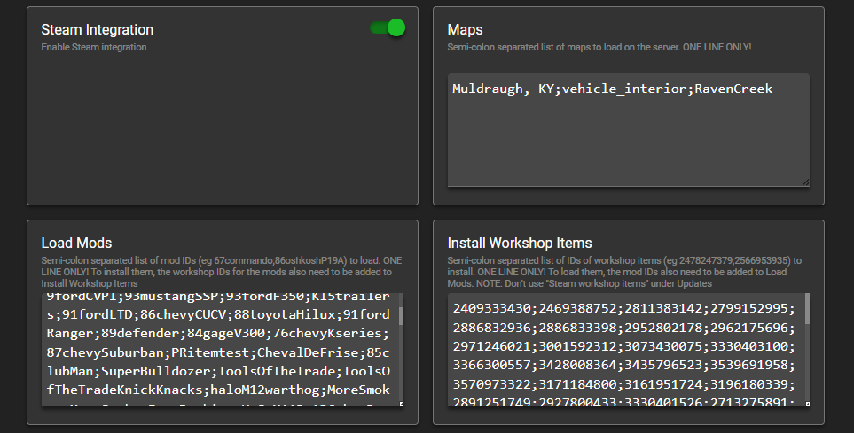Click the workshop ID line starting 3366300557
This screenshot has height=433, width=854.
pos(623,365)
